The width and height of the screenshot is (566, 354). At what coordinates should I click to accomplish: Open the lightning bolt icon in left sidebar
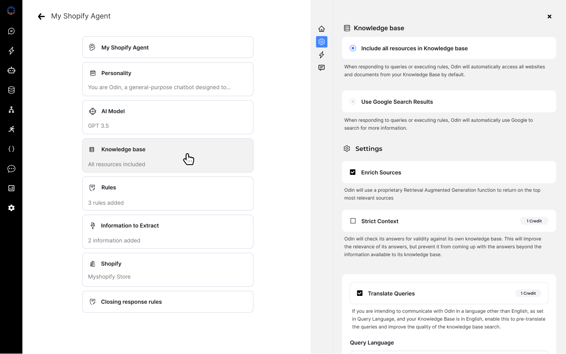(11, 51)
